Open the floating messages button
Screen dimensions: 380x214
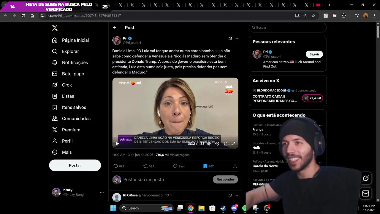[366, 193]
